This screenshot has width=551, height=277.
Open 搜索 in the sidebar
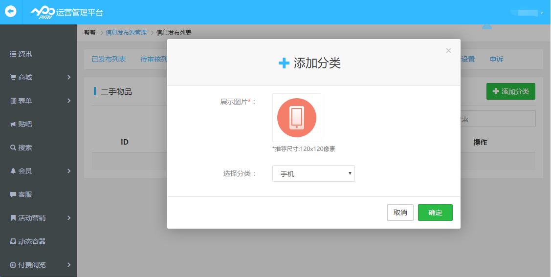(x=24, y=148)
